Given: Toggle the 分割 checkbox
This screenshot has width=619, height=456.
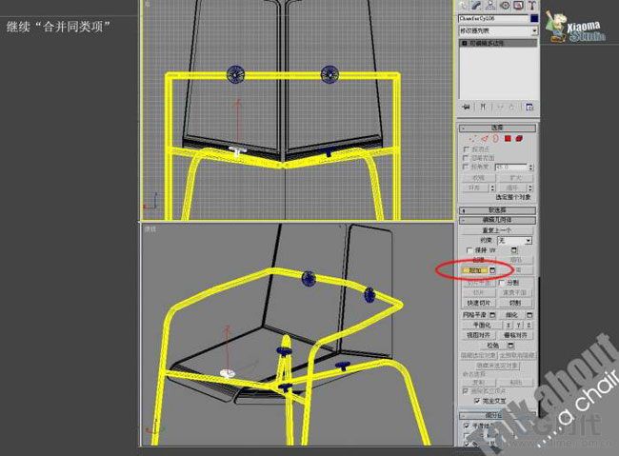Looking at the screenshot, I should coord(501,283).
